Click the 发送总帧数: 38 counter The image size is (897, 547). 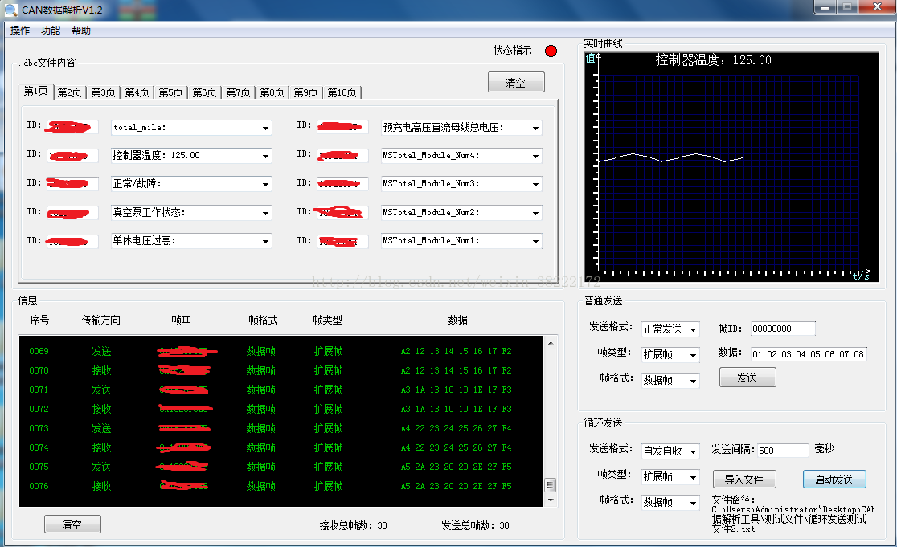(475, 525)
